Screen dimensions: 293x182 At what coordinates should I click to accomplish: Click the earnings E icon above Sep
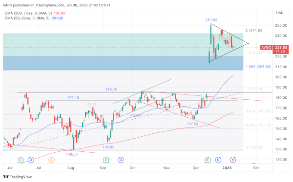click(x=106, y=160)
